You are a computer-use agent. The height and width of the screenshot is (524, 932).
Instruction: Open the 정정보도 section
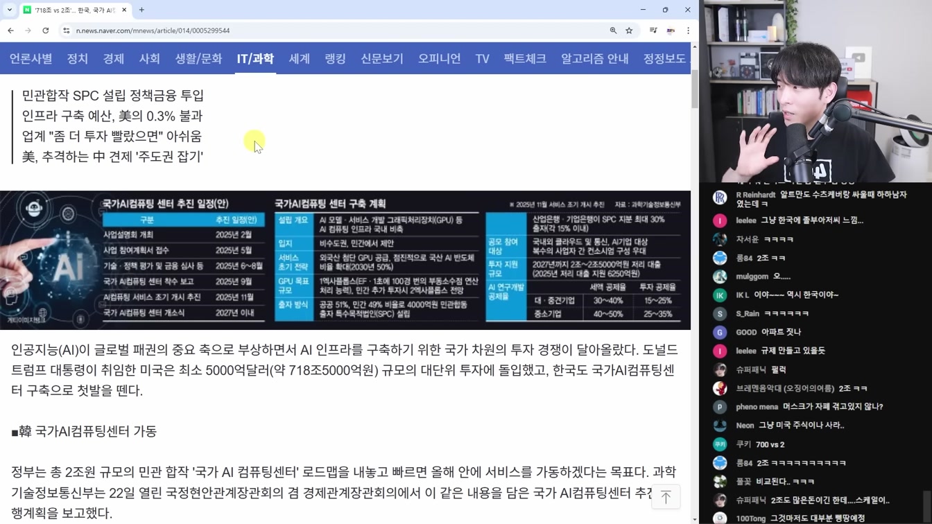tap(664, 58)
